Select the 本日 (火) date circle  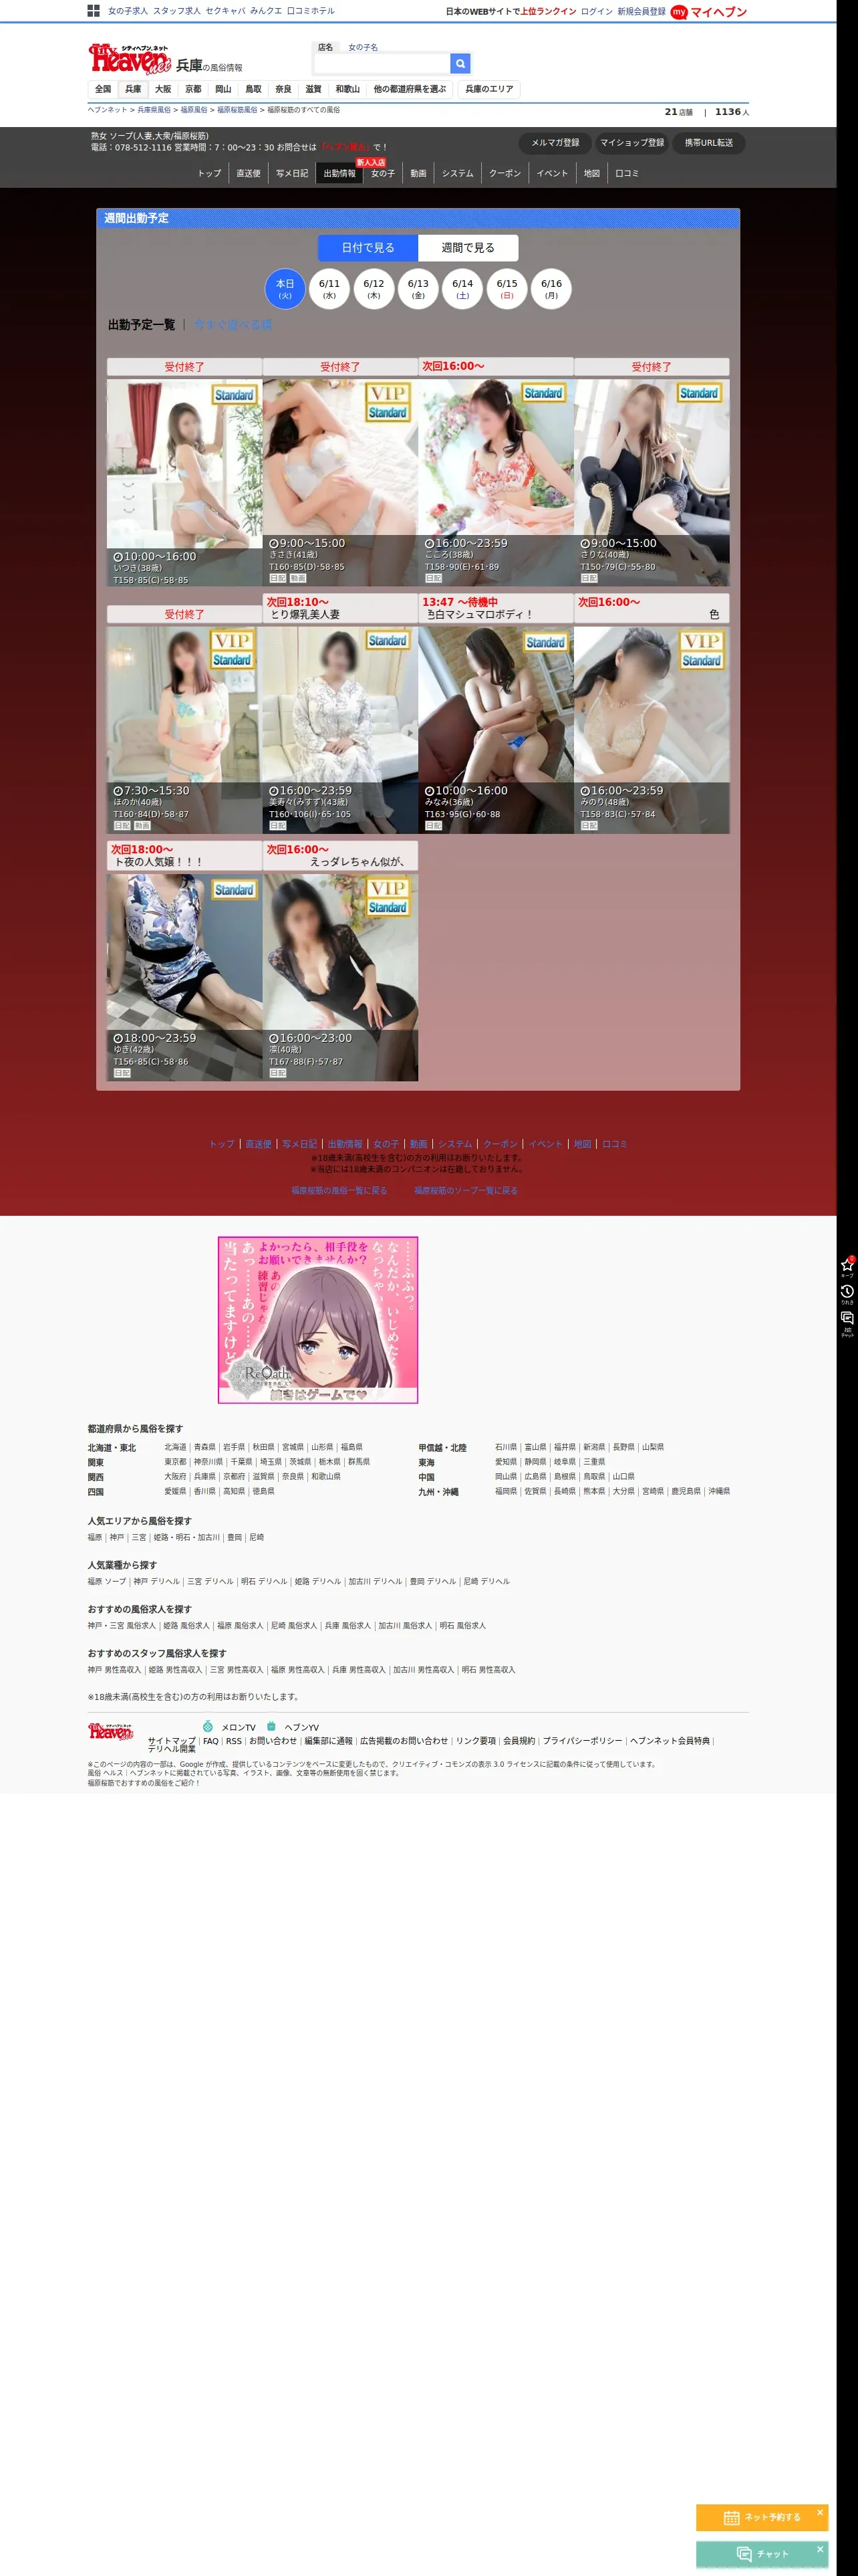click(285, 289)
